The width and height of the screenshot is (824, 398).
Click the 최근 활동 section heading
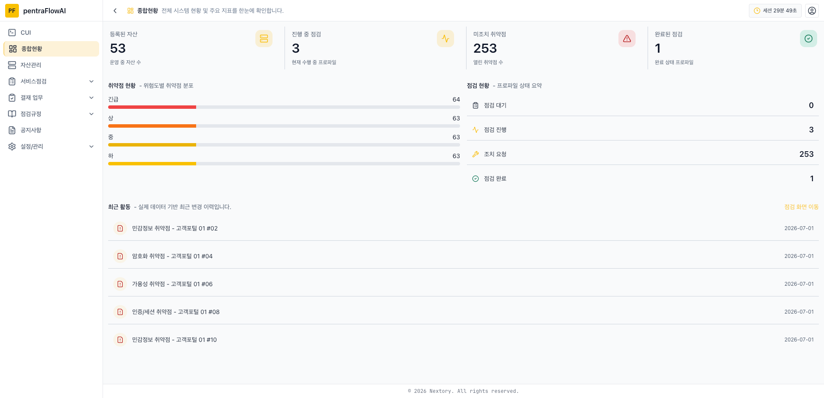point(119,207)
